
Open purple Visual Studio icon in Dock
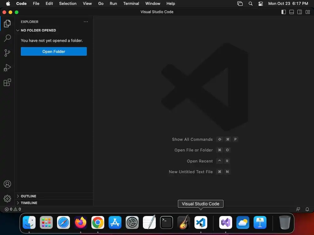click(x=226, y=222)
